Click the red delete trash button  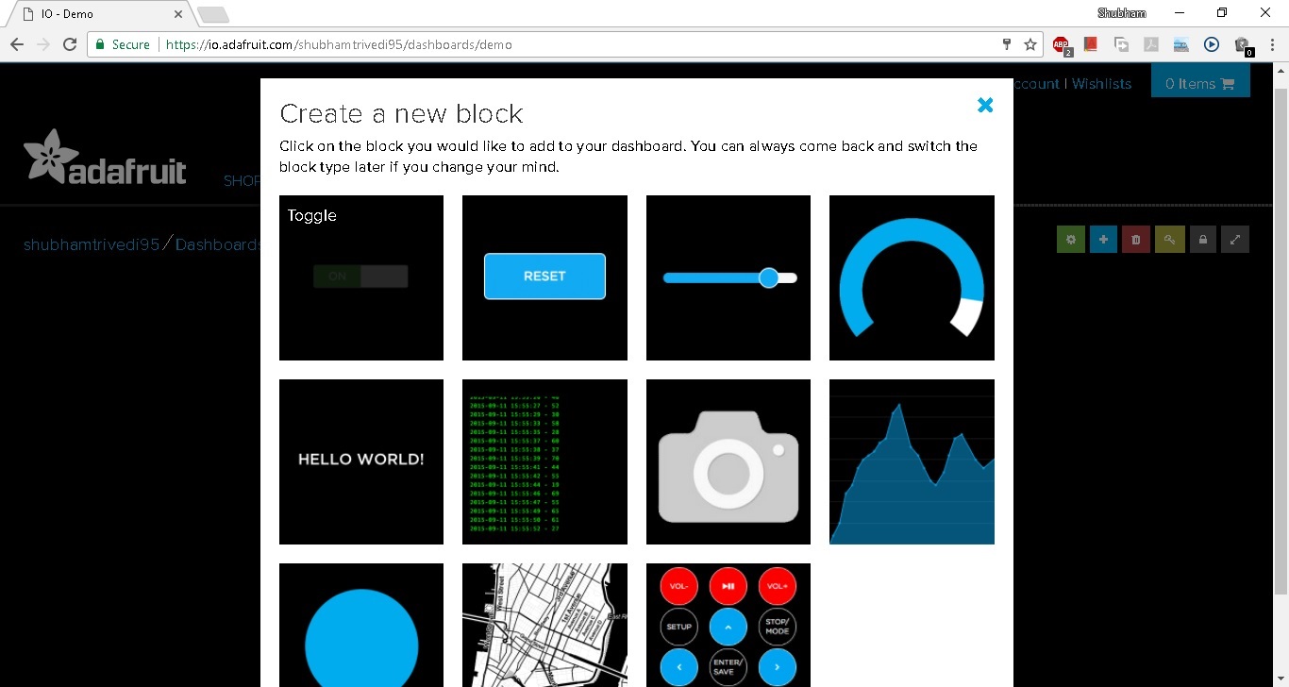click(x=1136, y=240)
